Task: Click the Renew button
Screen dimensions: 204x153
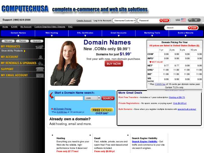Action: point(22,41)
